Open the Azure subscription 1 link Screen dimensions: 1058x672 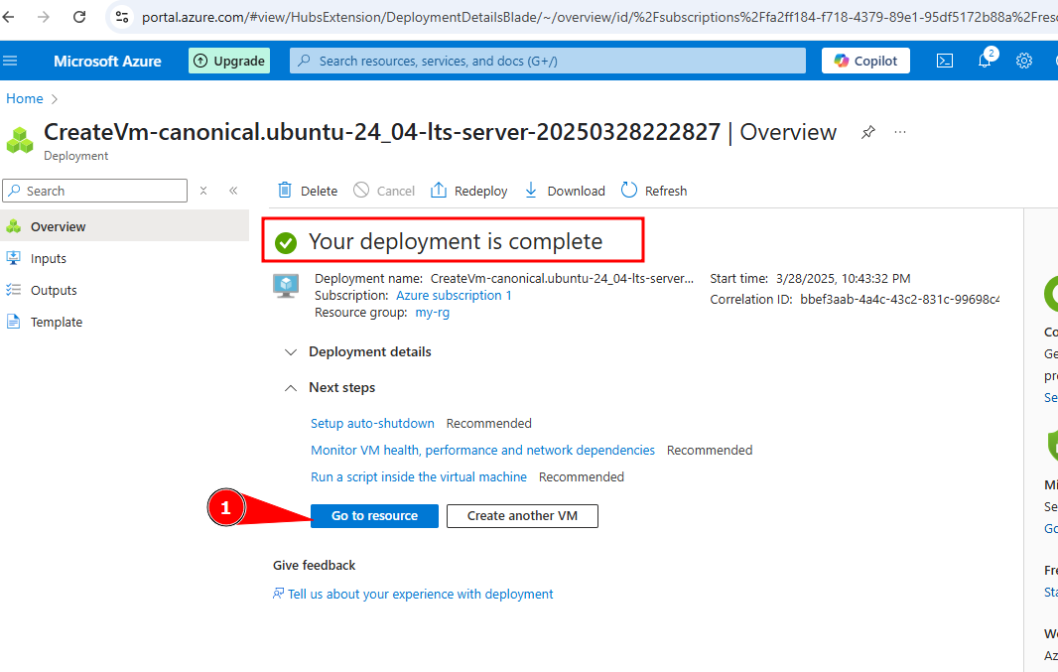(454, 296)
